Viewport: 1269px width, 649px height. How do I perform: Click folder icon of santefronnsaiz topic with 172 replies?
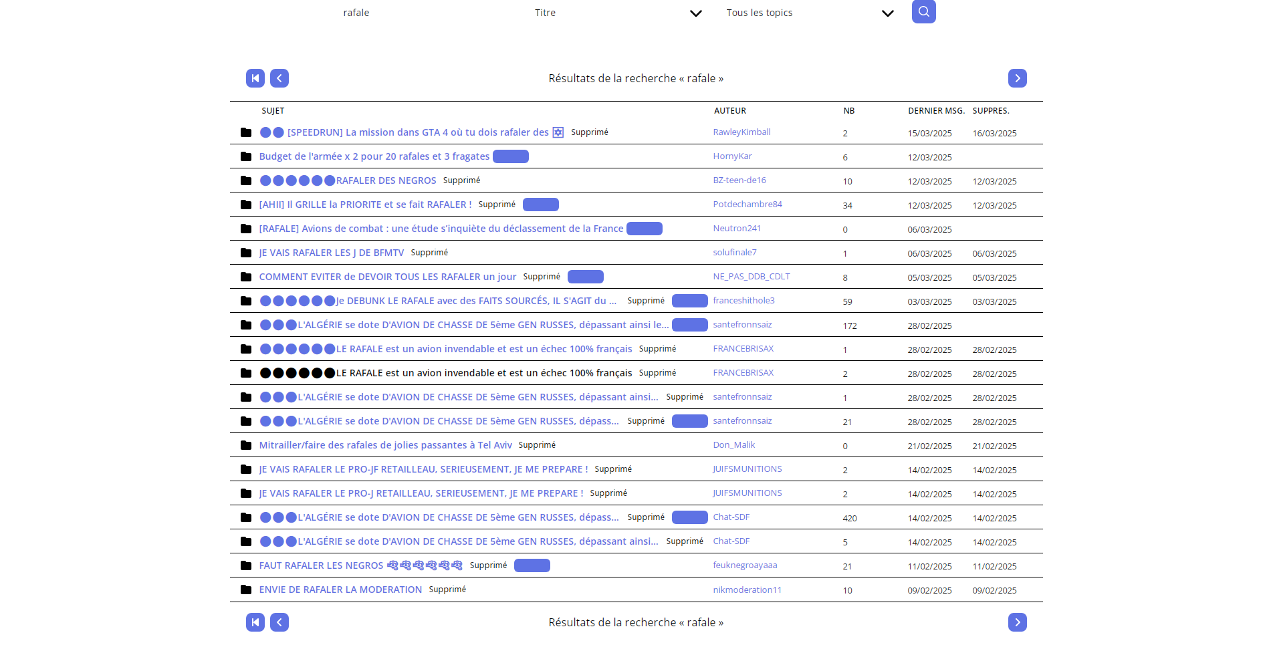click(x=246, y=325)
